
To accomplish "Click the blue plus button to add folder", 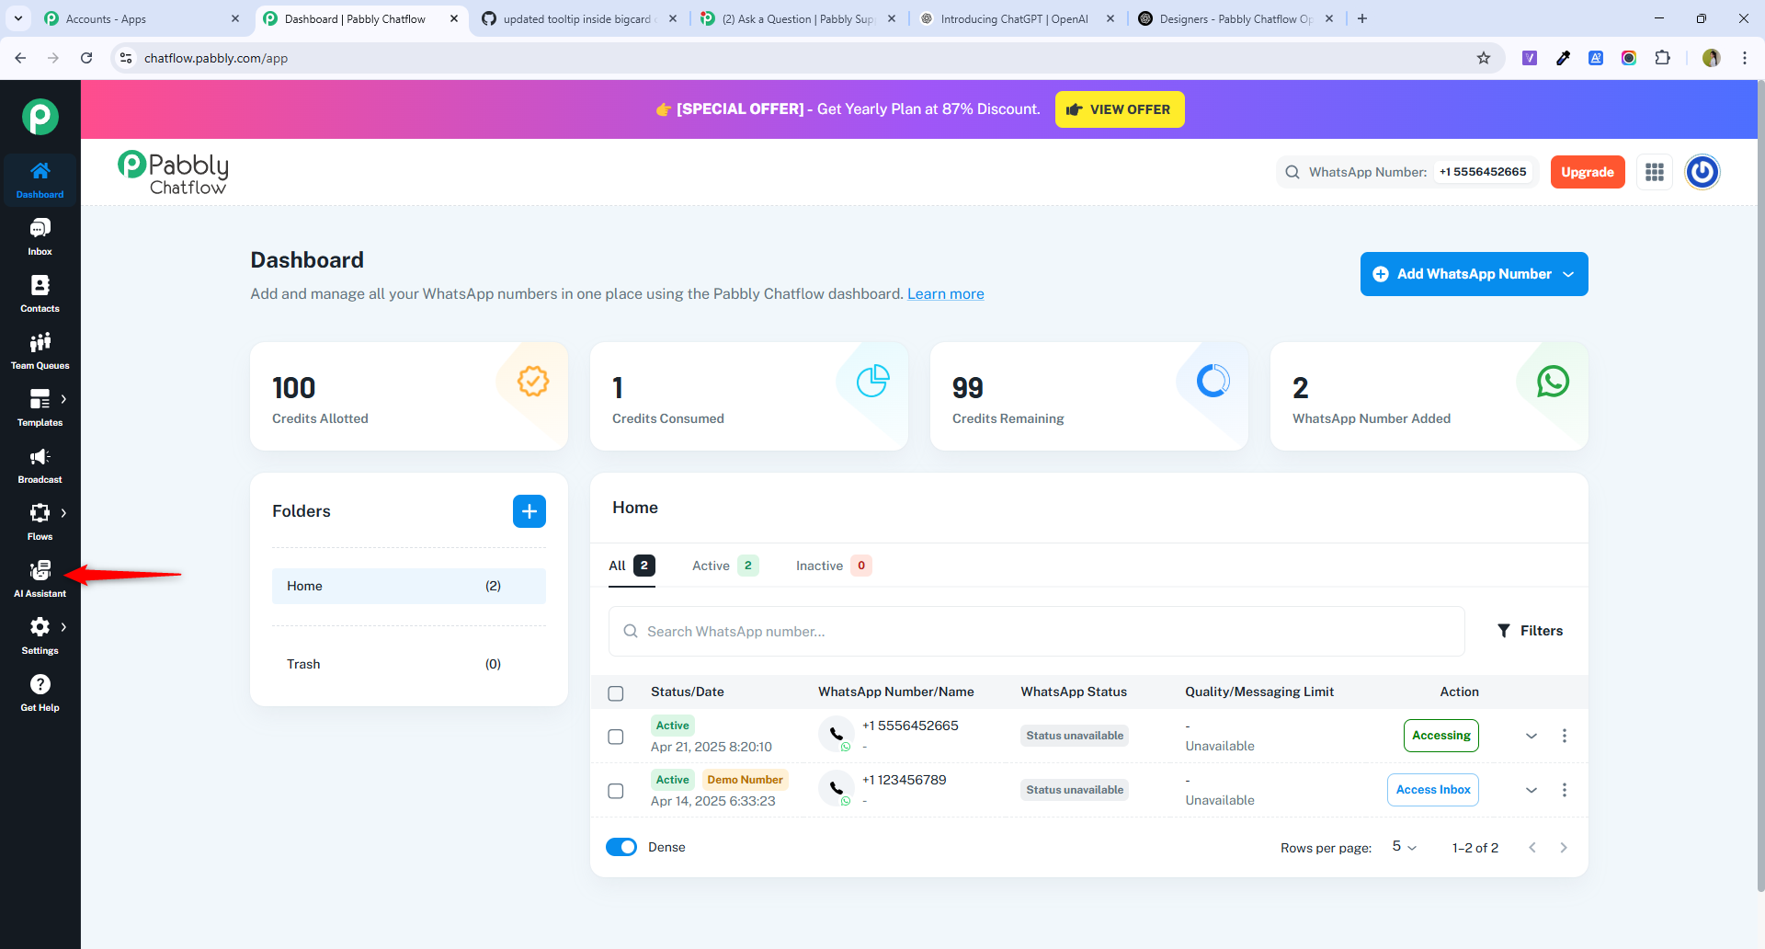I will coord(529,511).
